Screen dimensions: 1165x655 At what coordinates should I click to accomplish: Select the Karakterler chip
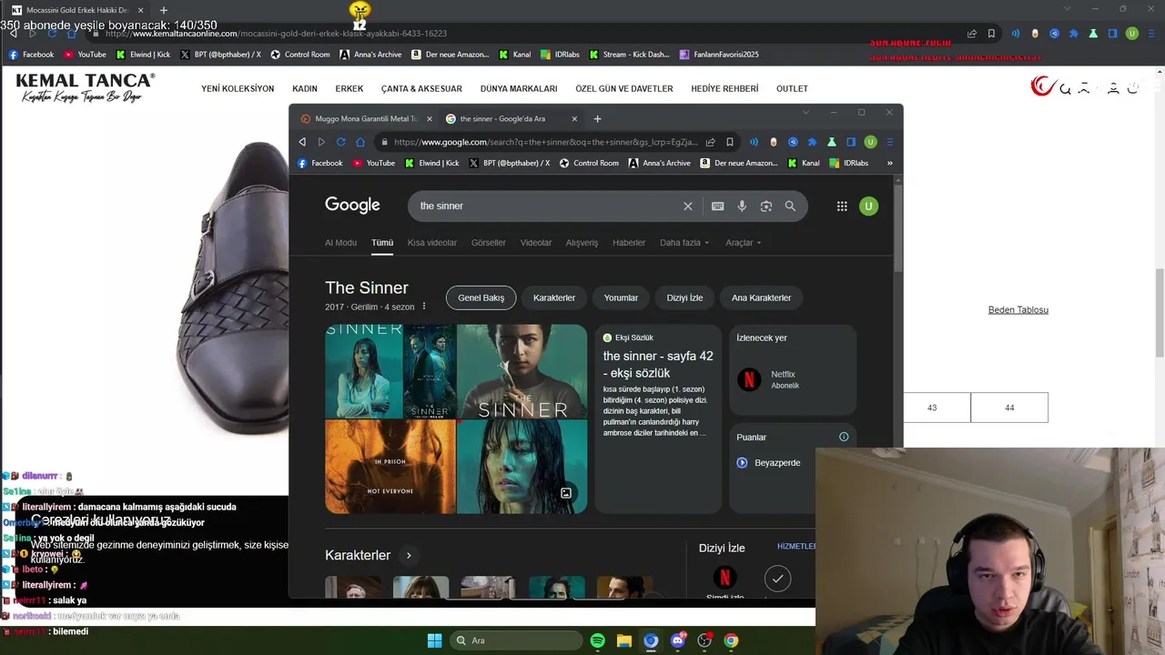(x=554, y=297)
